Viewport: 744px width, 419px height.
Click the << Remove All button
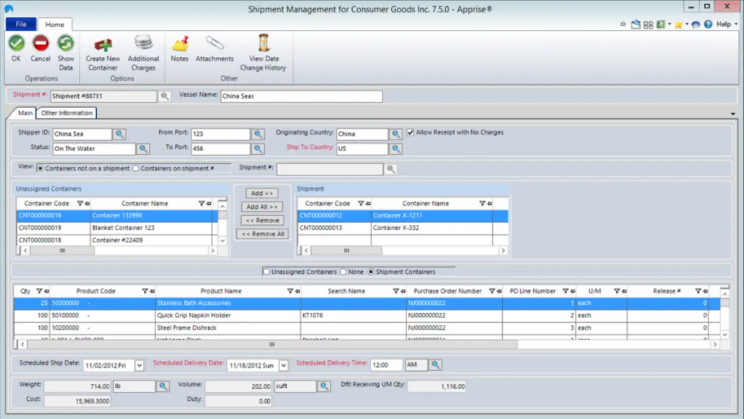[263, 234]
